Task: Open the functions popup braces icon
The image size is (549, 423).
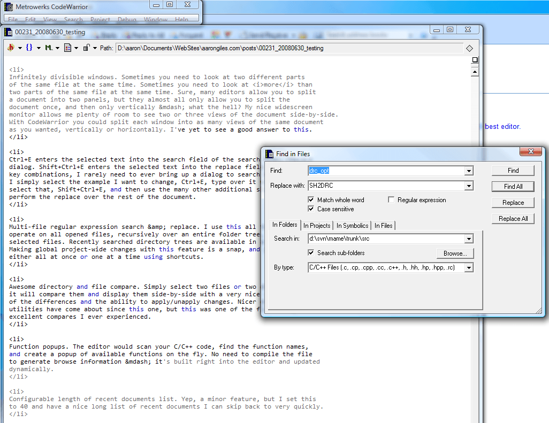Action: point(29,48)
